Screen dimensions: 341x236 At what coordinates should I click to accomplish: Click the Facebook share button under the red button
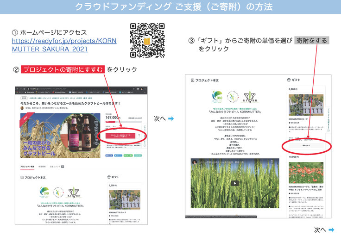(110, 155)
